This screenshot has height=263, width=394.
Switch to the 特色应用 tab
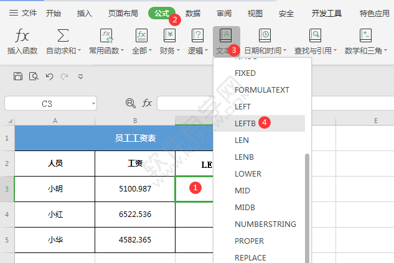(x=375, y=13)
